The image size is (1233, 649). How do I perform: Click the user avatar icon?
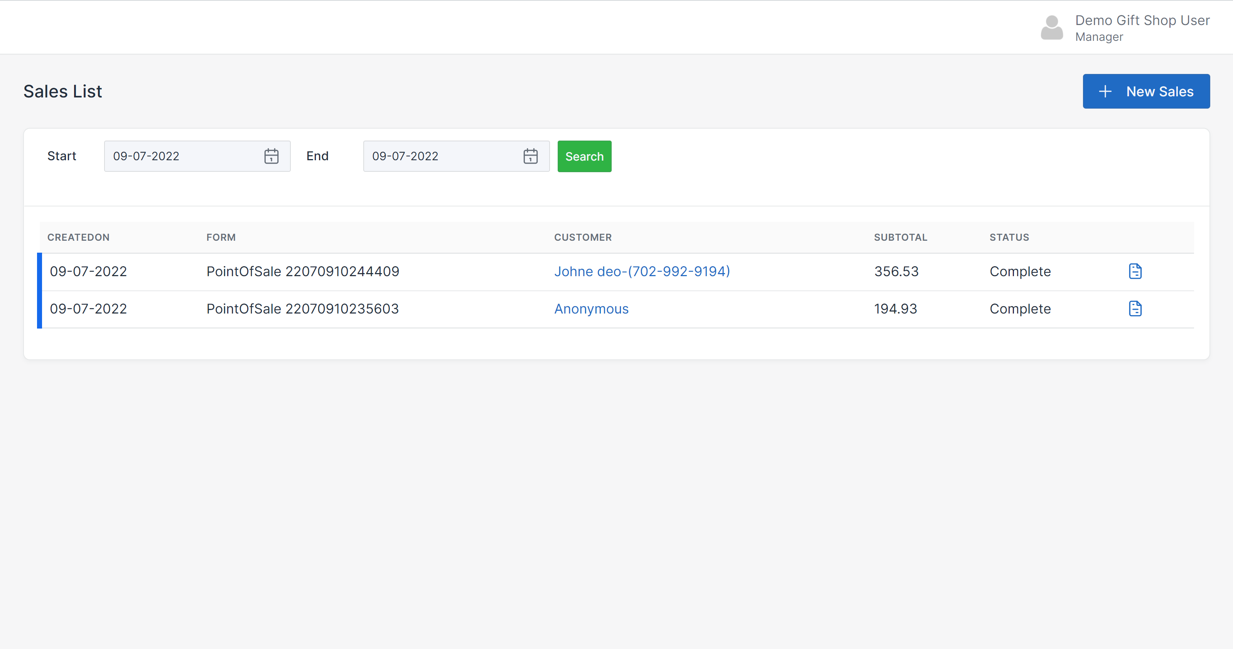tap(1052, 28)
